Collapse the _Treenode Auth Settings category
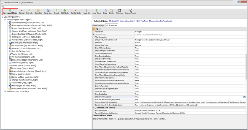This screenshot has height=130, width=248. pyautogui.click(x=93, y=107)
